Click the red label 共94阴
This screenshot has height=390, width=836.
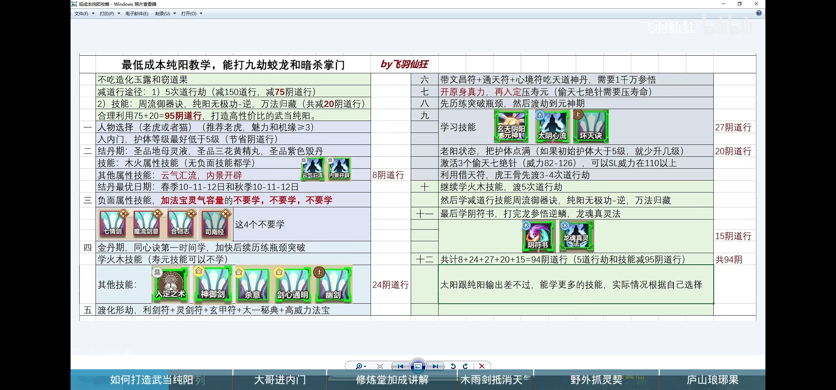[729, 260]
